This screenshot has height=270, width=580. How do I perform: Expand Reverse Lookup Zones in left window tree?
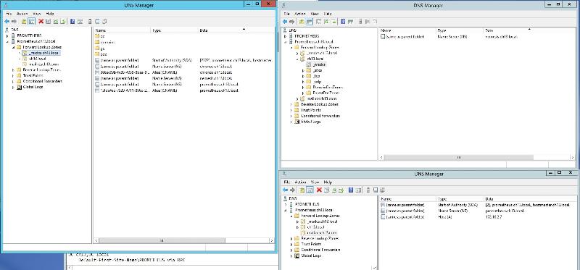(13, 69)
